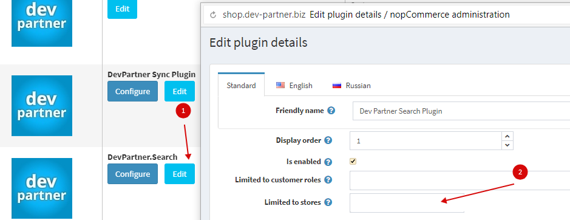Open the Limited to stores selector
The width and height of the screenshot is (570, 220).
point(407,203)
